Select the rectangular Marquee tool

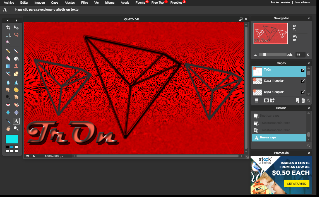coord(8,35)
